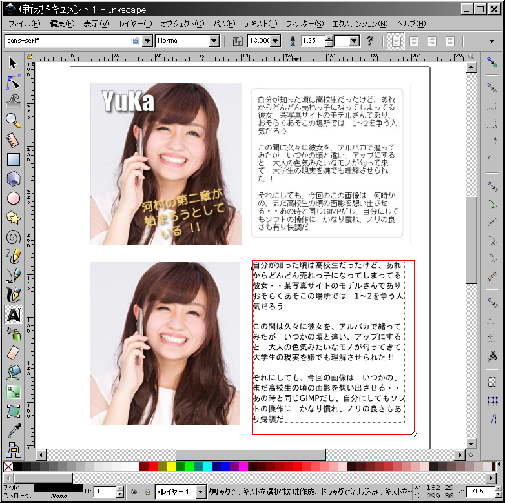
Task: Open the テキスト(T) menu
Action: (x=260, y=24)
